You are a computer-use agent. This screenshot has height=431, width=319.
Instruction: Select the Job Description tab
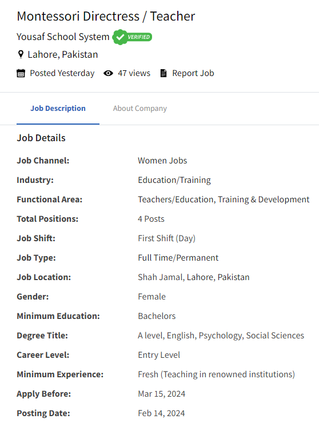58,109
